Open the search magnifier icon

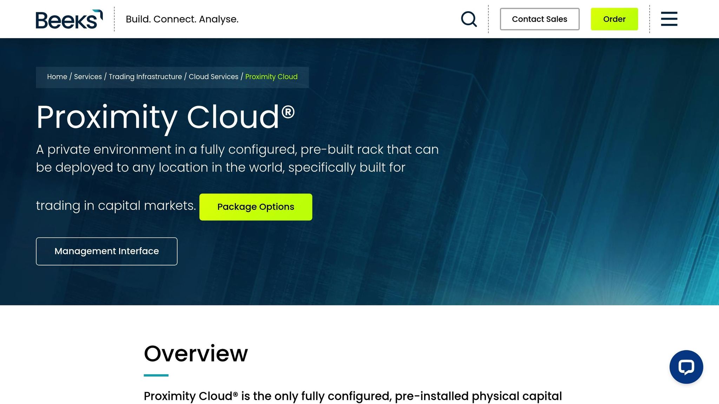coord(469,19)
